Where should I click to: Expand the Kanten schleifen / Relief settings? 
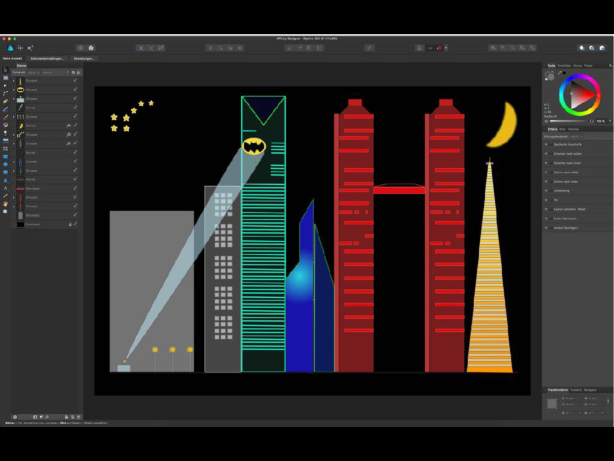(546, 209)
